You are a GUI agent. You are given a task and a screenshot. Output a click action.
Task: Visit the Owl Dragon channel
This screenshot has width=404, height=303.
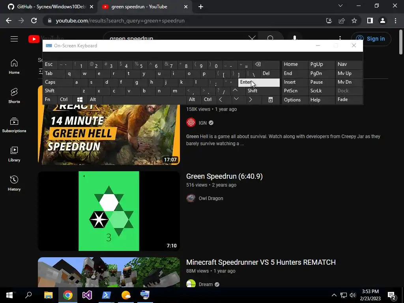(211, 198)
